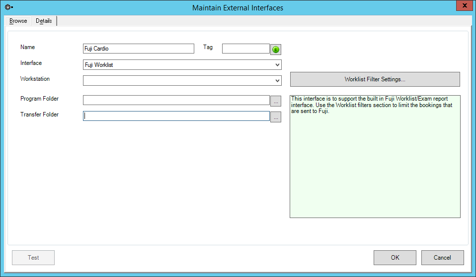Focus the Tag input field

point(246,49)
